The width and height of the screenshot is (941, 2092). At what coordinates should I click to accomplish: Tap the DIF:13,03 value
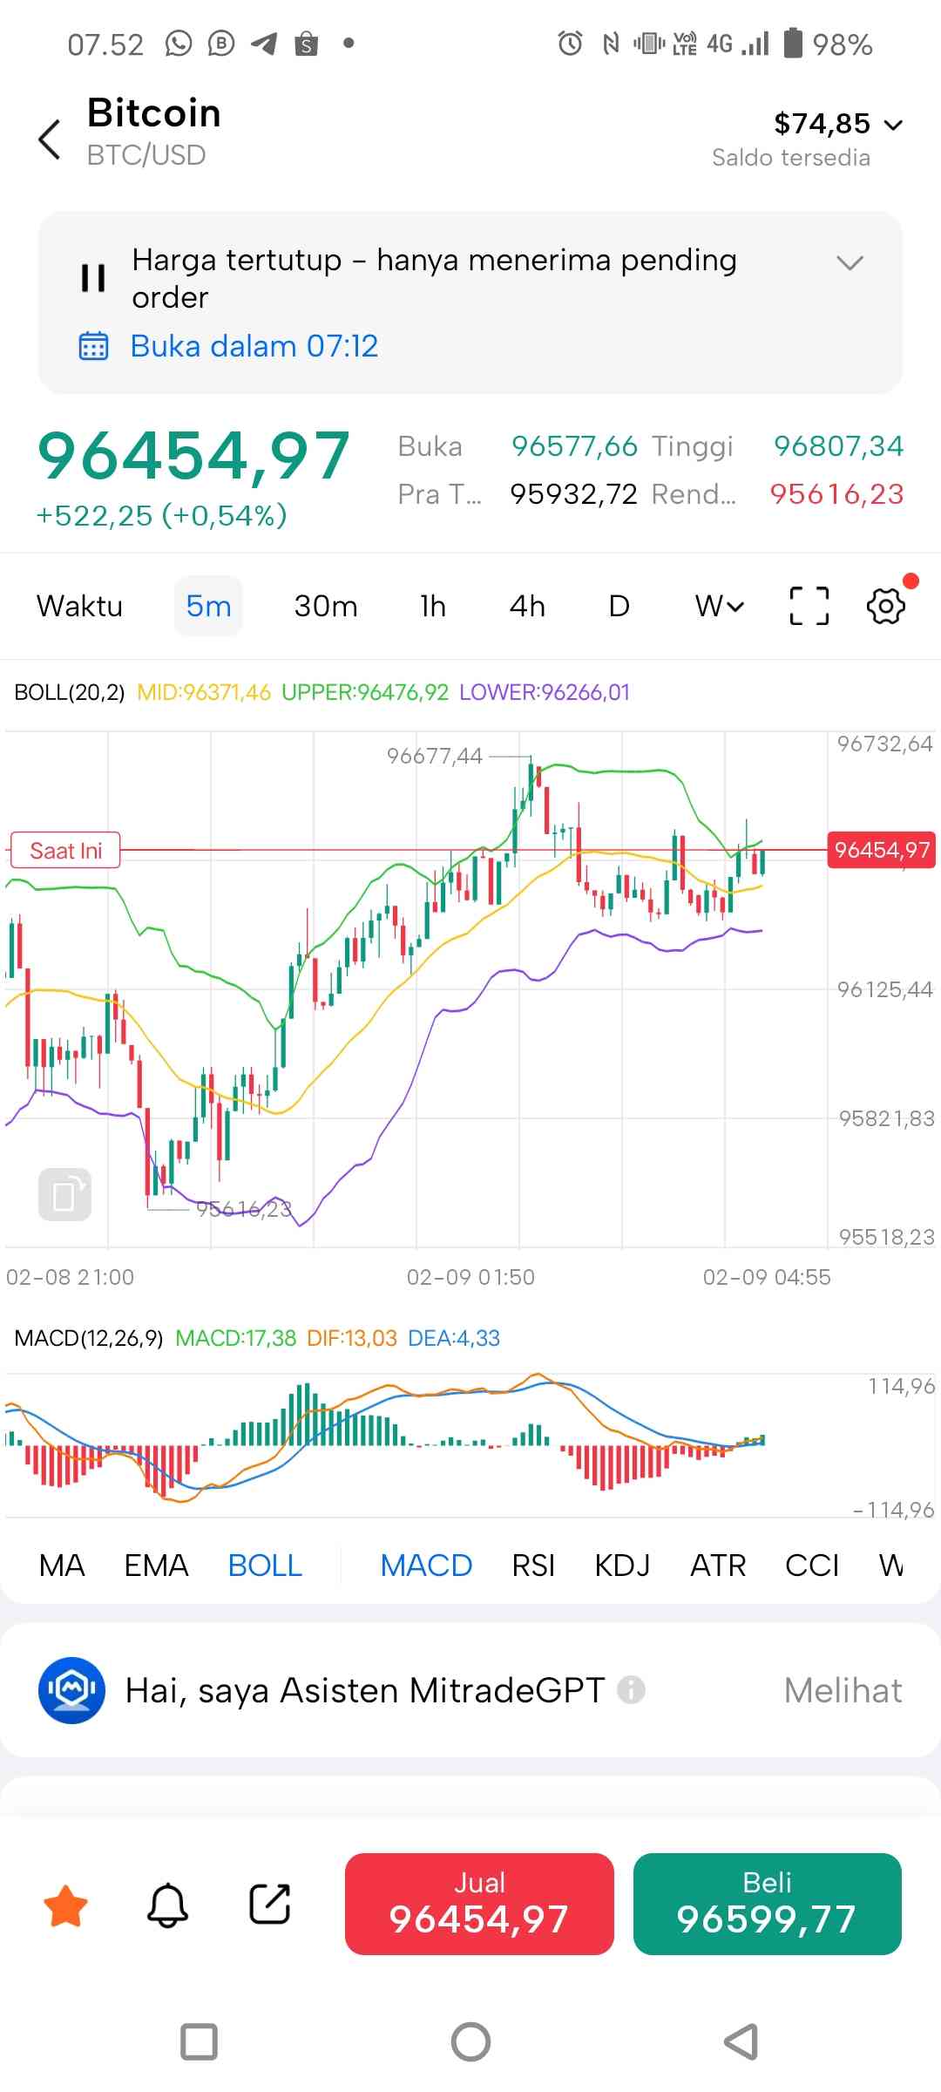click(x=352, y=1338)
